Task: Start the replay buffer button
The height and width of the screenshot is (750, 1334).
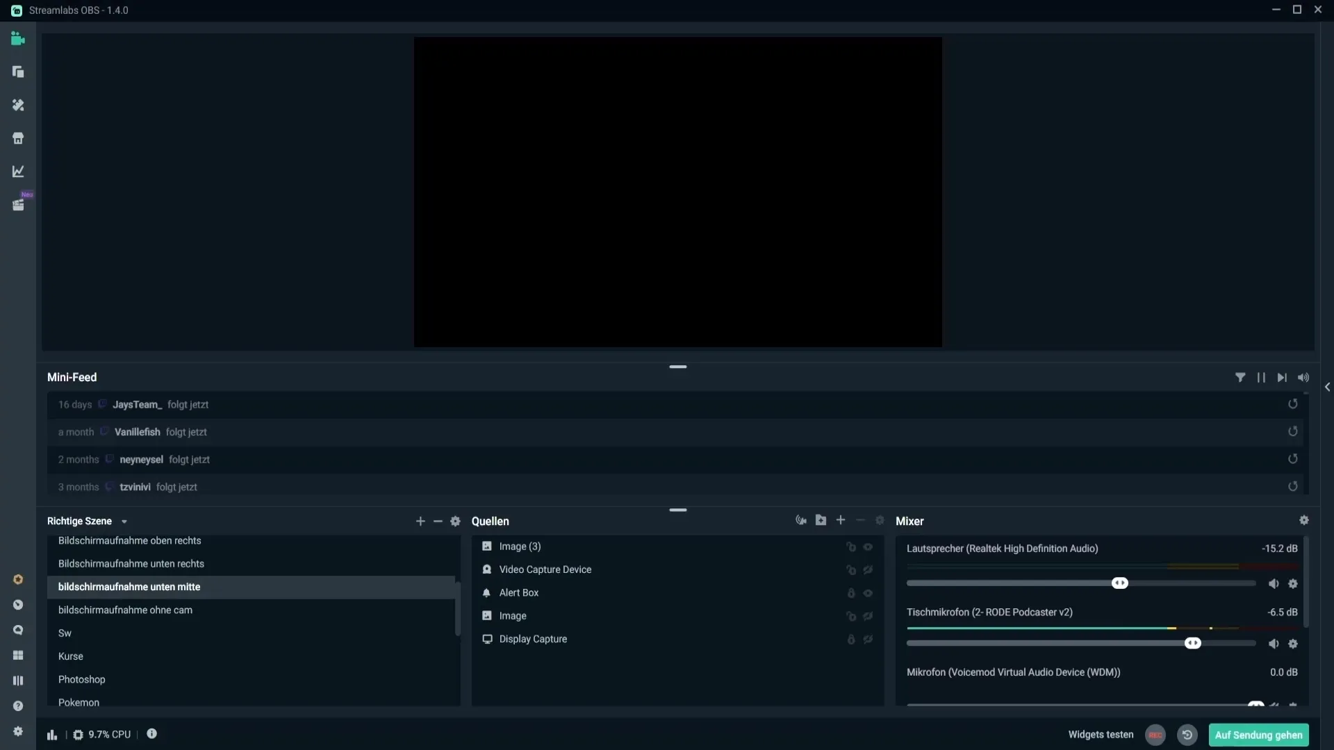Action: tap(1187, 735)
